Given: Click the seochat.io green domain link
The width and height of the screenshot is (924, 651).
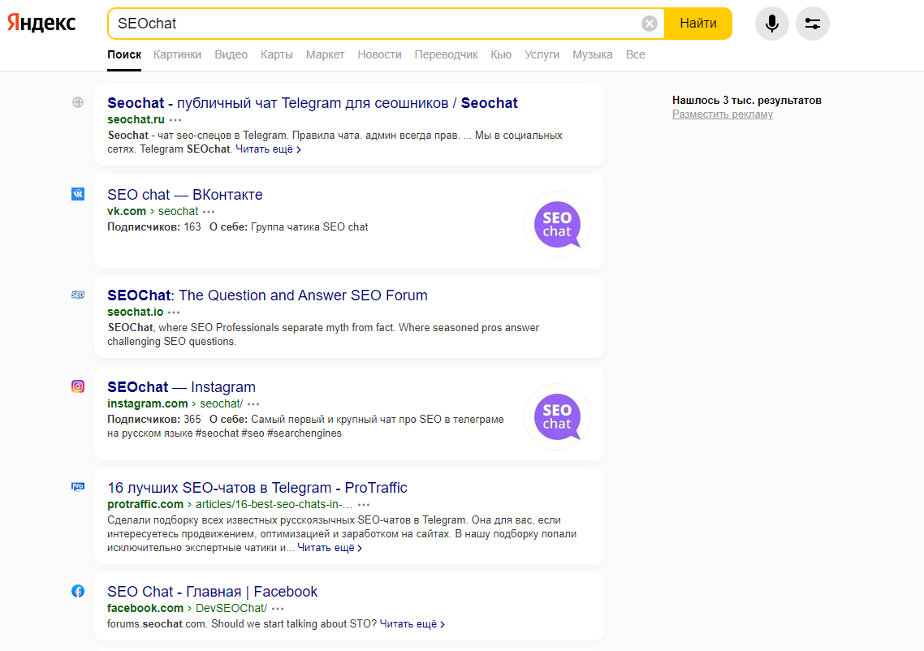Looking at the screenshot, I should (136, 313).
